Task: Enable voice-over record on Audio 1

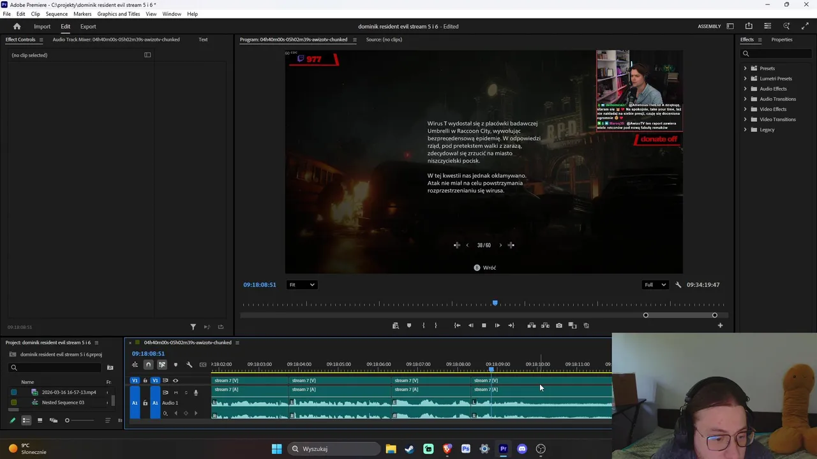Action: coord(196,393)
